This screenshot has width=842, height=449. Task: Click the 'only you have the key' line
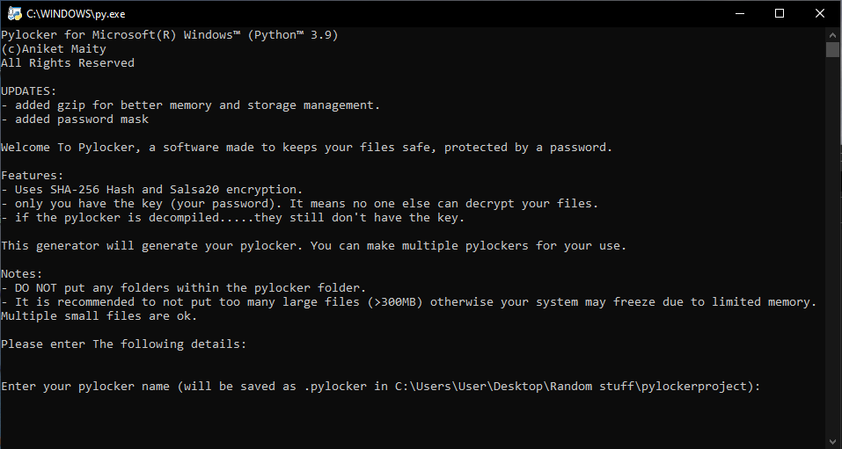pos(300,204)
